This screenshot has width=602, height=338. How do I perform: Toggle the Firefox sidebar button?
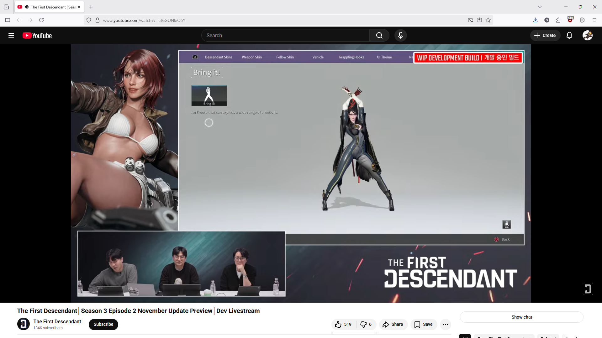pos(8,20)
